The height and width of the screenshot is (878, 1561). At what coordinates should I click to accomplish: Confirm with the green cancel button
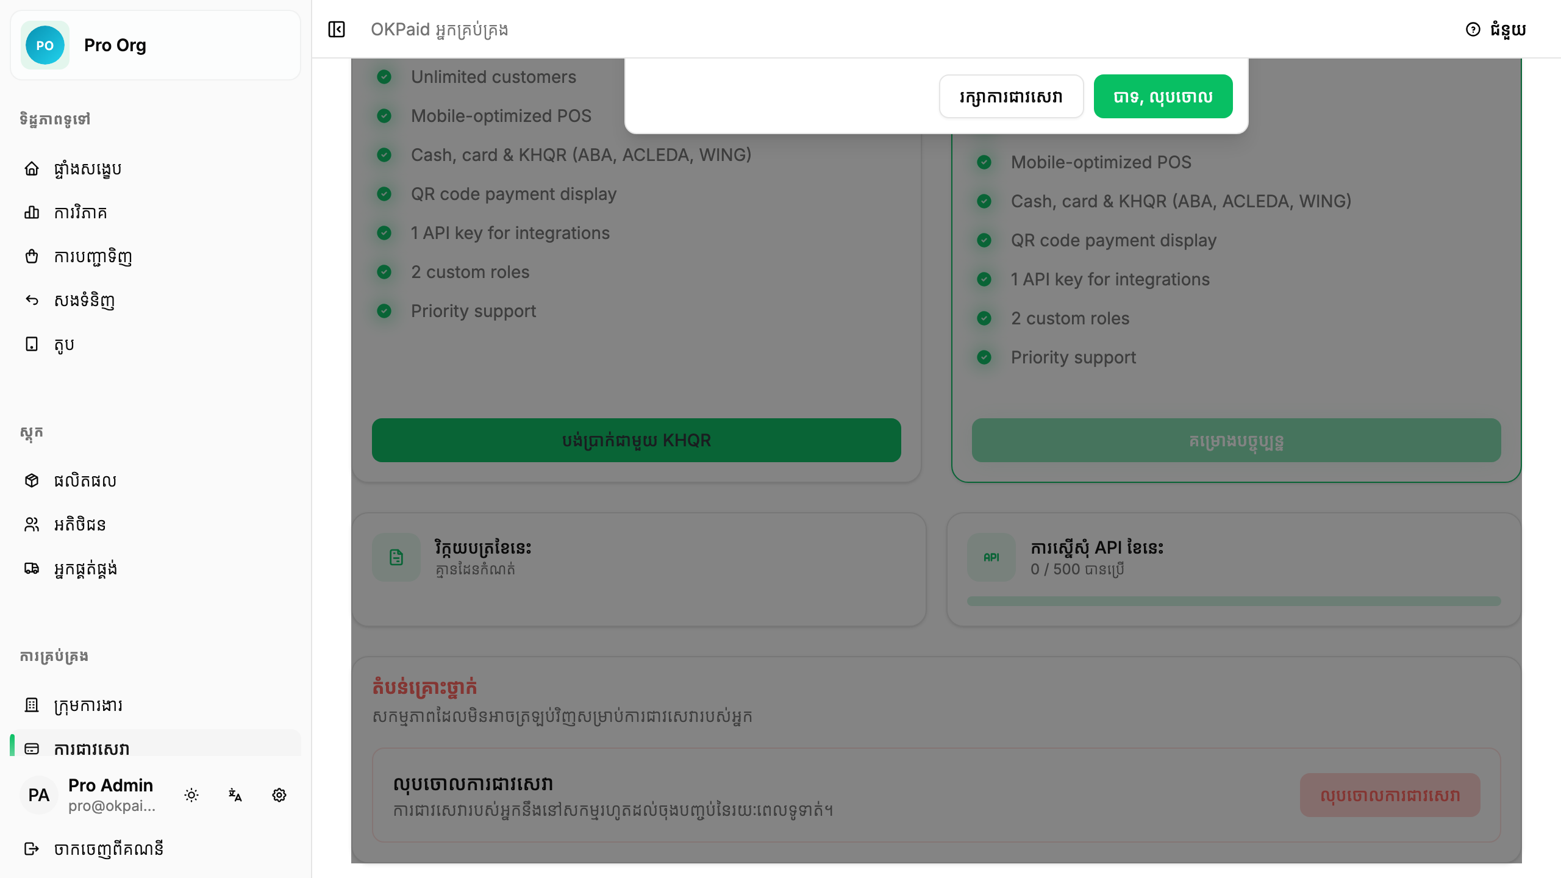1163,96
